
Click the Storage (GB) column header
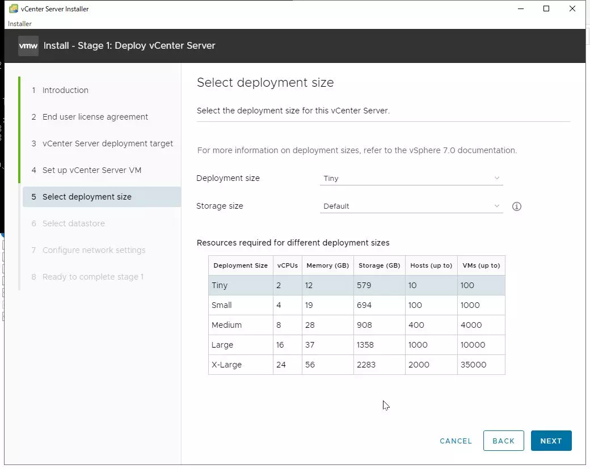[x=380, y=265]
